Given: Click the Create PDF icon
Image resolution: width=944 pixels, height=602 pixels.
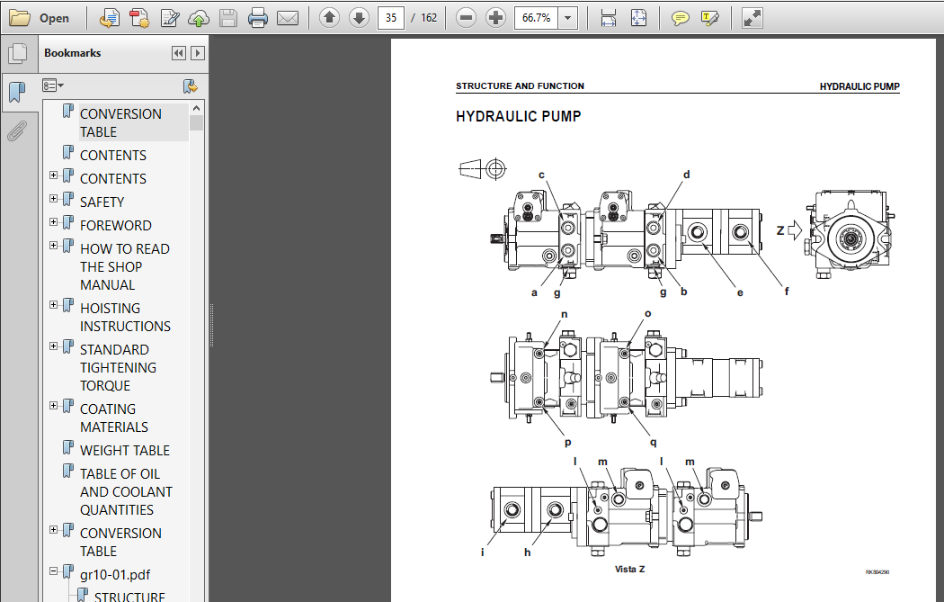Looking at the screenshot, I should [139, 18].
